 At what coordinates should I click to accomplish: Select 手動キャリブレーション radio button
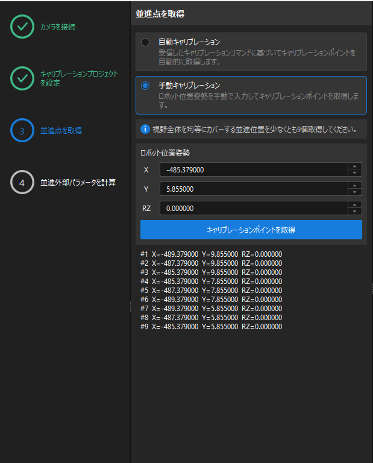145,86
